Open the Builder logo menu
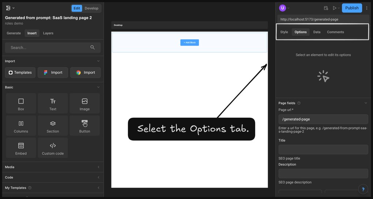This screenshot has height=199, width=373. (x=8, y=8)
